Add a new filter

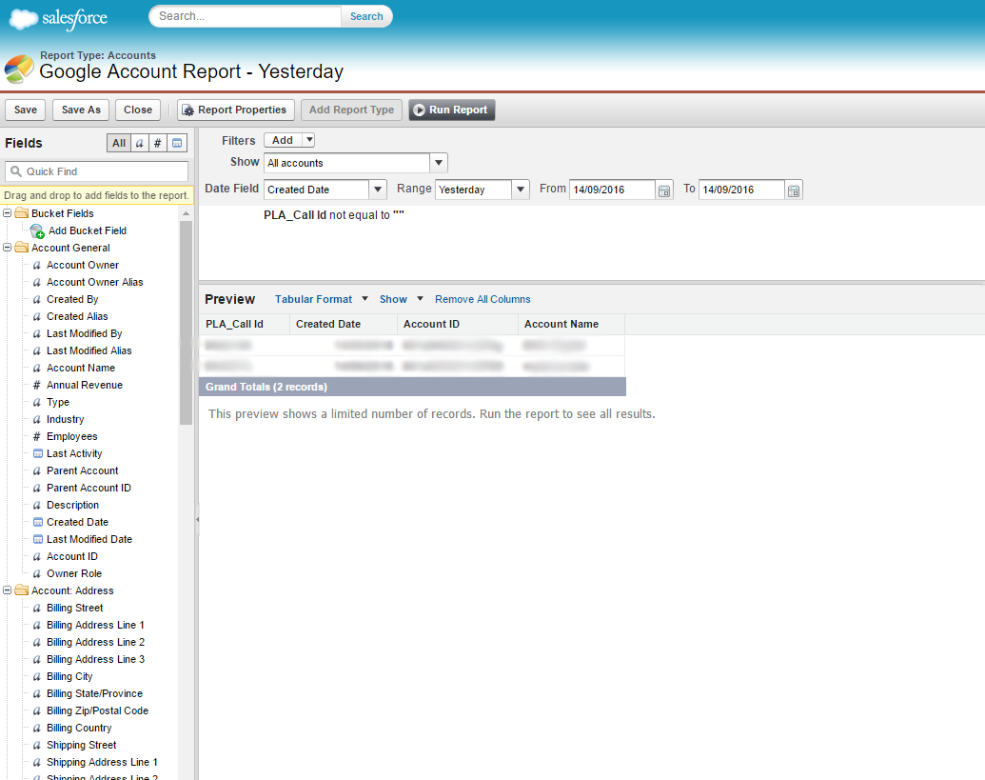(283, 140)
